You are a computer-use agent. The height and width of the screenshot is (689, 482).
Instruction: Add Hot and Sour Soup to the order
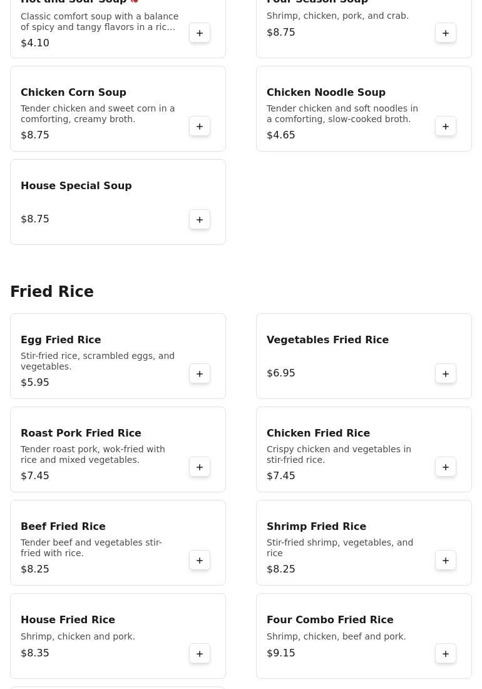(199, 33)
